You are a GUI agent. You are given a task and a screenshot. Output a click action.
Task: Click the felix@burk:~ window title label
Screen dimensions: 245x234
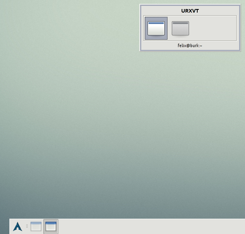click(190, 46)
